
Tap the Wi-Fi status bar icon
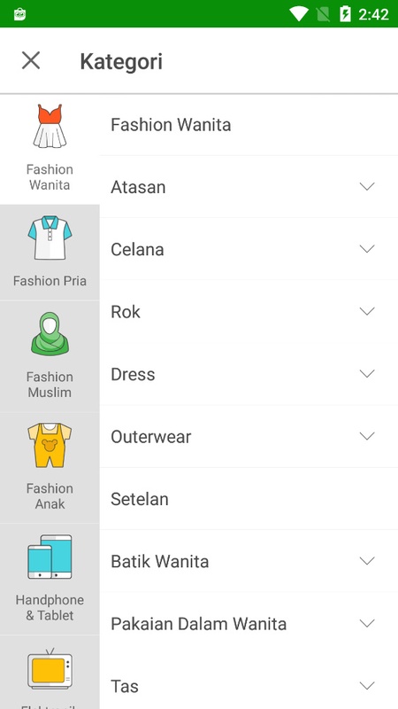[x=299, y=14]
